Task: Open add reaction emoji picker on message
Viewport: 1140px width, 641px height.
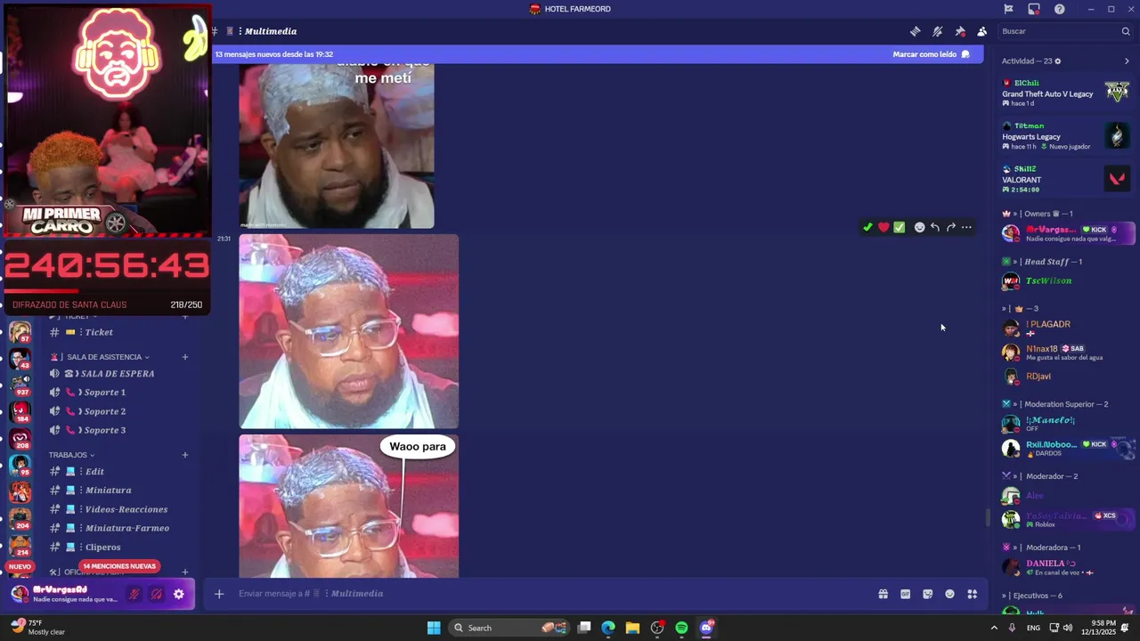Action: pyautogui.click(x=919, y=227)
